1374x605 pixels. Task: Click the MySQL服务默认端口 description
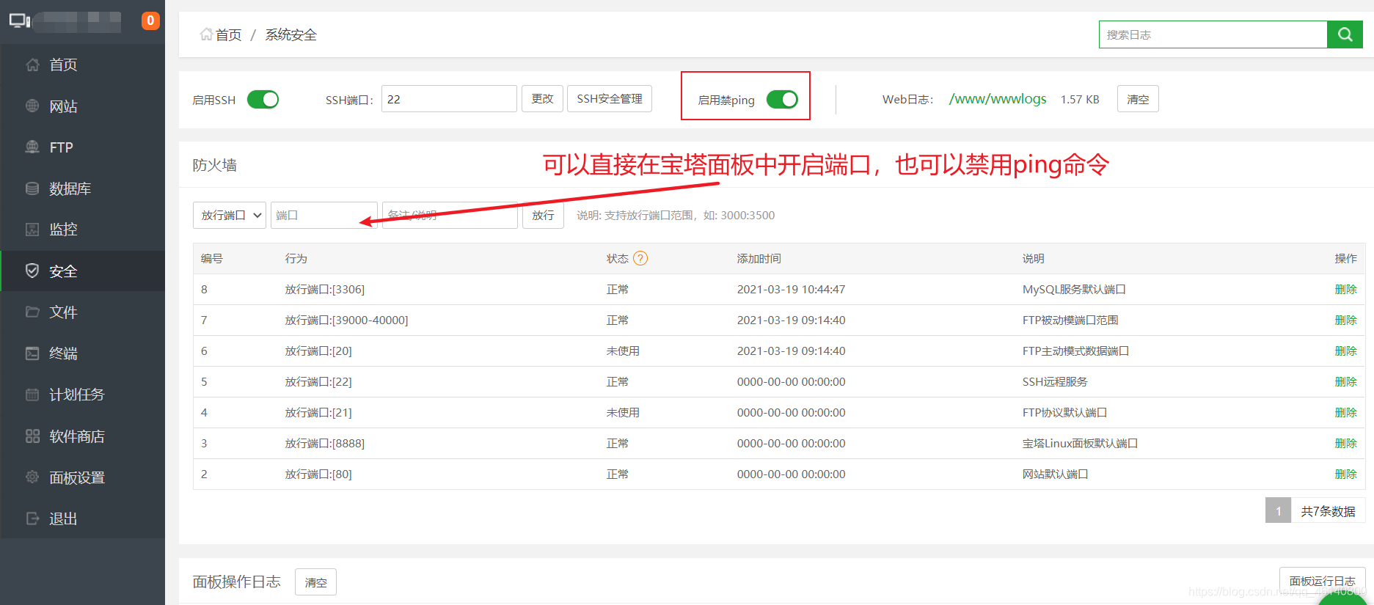click(1074, 289)
